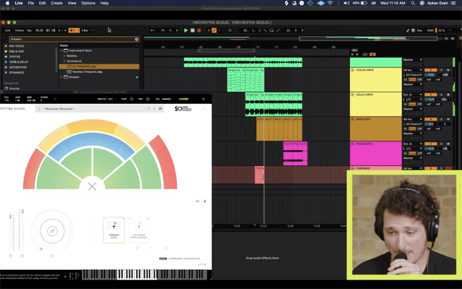Image resolution: width=462 pixels, height=289 pixels.
Task: Click the PAN knob in plugin
Action: (148, 99)
